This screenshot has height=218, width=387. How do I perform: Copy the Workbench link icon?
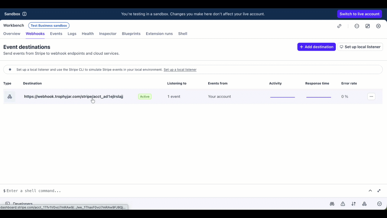pos(339,26)
